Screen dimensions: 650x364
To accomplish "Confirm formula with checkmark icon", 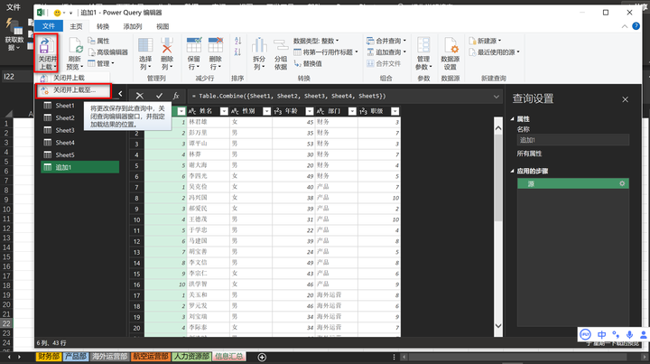I will [x=159, y=96].
